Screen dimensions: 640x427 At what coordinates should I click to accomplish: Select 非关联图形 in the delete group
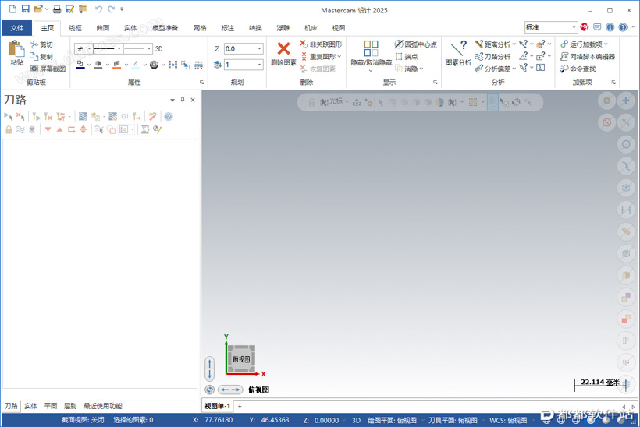click(321, 44)
